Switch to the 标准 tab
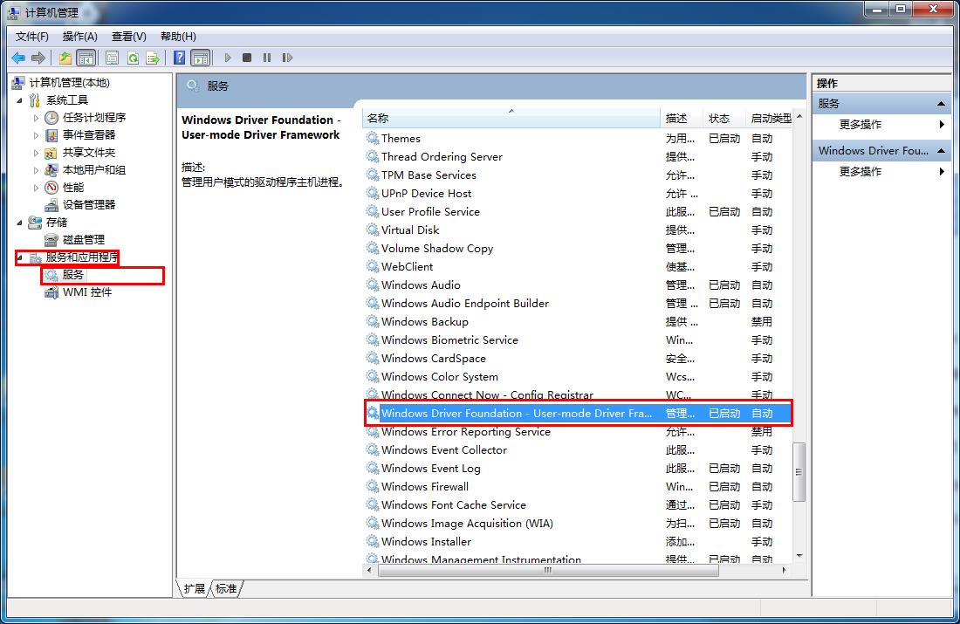The width and height of the screenshot is (960, 624). tap(226, 589)
